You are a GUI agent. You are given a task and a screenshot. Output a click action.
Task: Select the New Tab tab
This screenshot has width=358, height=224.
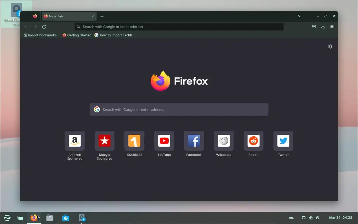click(69, 16)
